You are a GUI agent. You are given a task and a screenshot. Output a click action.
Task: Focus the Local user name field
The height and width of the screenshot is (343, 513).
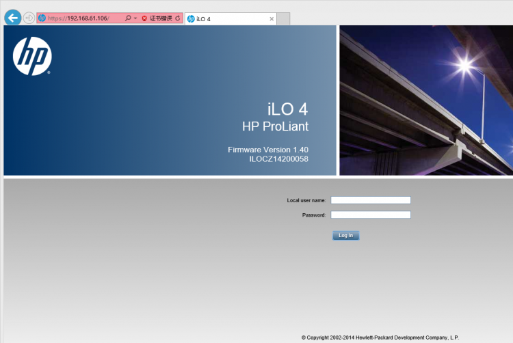pos(371,200)
